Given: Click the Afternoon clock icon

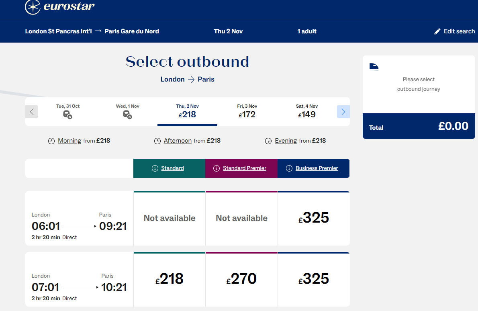Looking at the screenshot, I should (157, 141).
